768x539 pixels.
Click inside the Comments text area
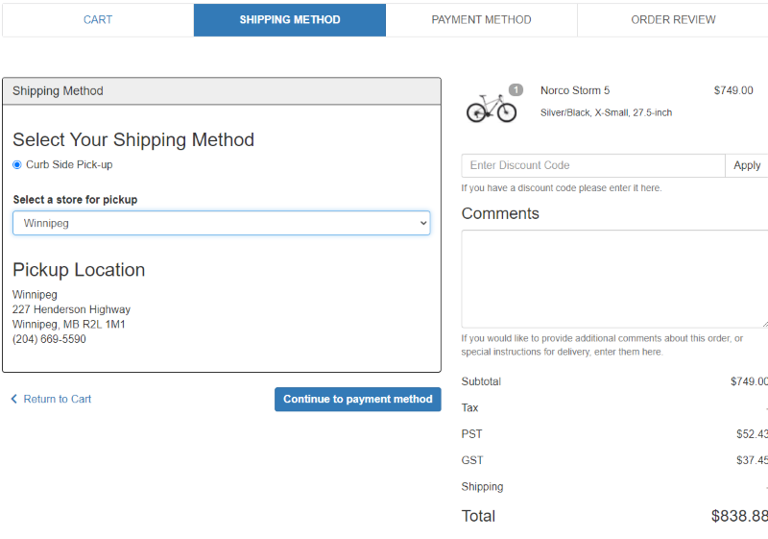pyautogui.click(x=614, y=279)
